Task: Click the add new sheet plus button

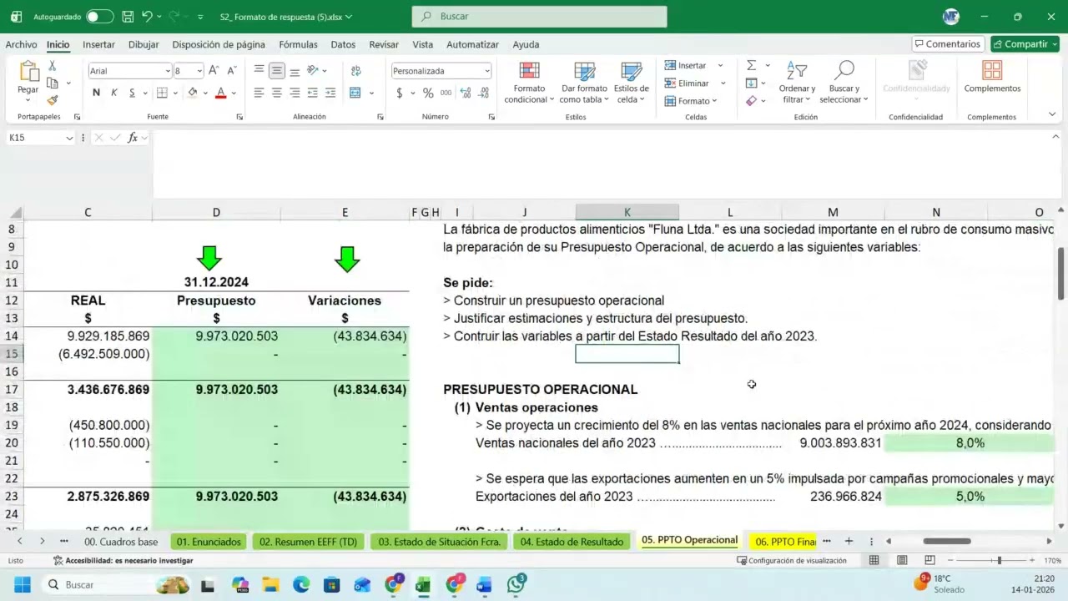Action: tap(849, 541)
